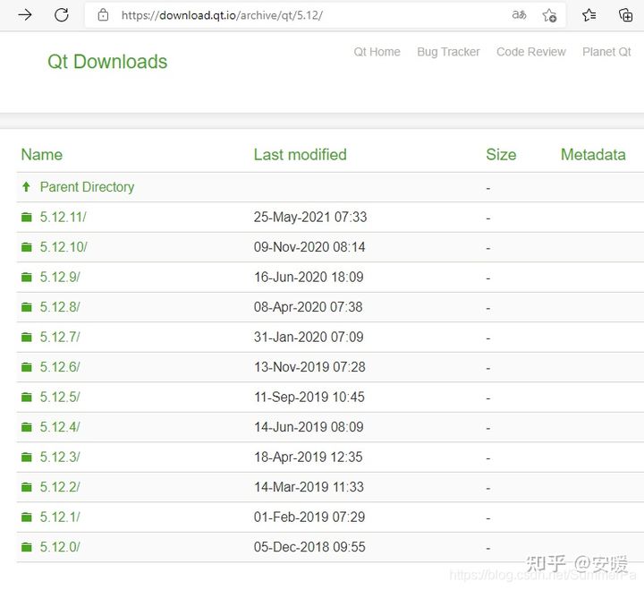Select date text 01-Feb-2019 07:29
The image size is (644, 590).
click(309, 517)
